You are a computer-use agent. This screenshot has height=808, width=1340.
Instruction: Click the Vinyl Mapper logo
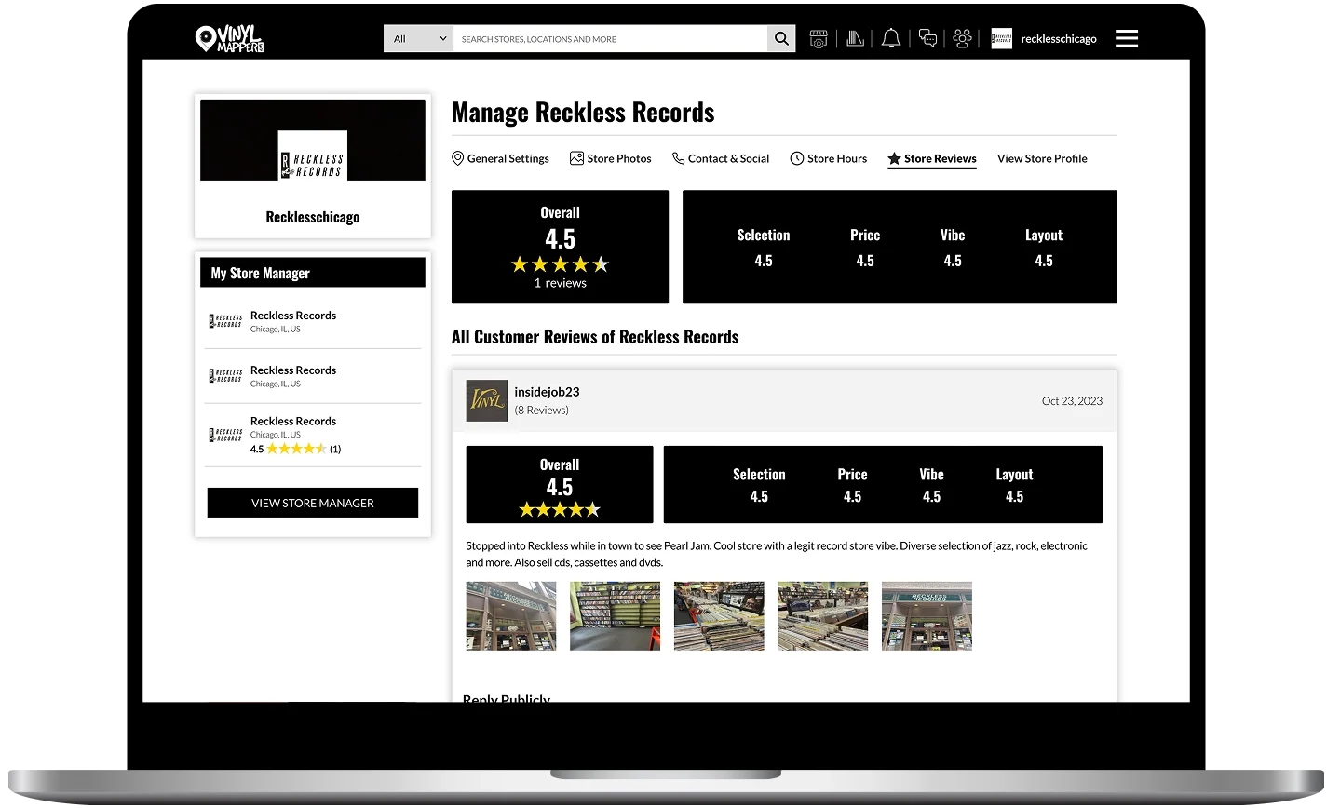tap(229, 38)
